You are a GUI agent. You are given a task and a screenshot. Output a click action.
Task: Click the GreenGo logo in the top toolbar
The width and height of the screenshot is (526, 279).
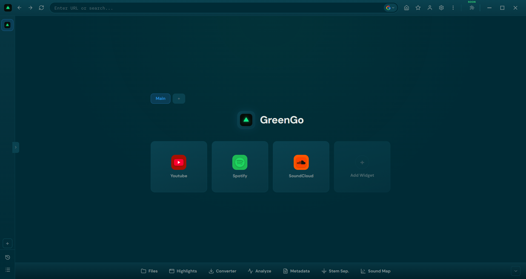point(8,8)
